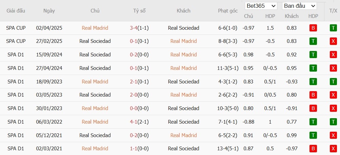Click the Phạt góc column header
340x155 pixels.
[228, 11]
